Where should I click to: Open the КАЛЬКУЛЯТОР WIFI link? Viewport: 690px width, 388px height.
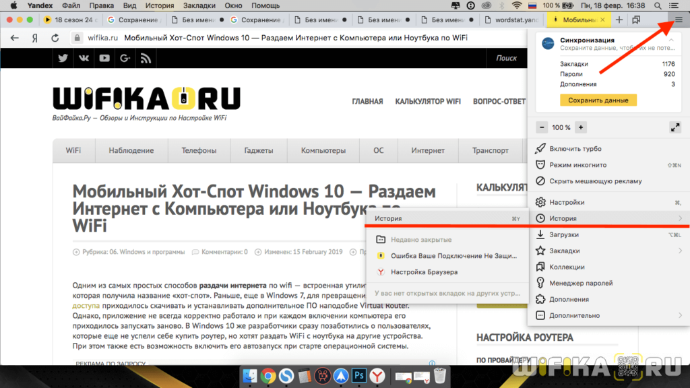(x=428, y=102)
